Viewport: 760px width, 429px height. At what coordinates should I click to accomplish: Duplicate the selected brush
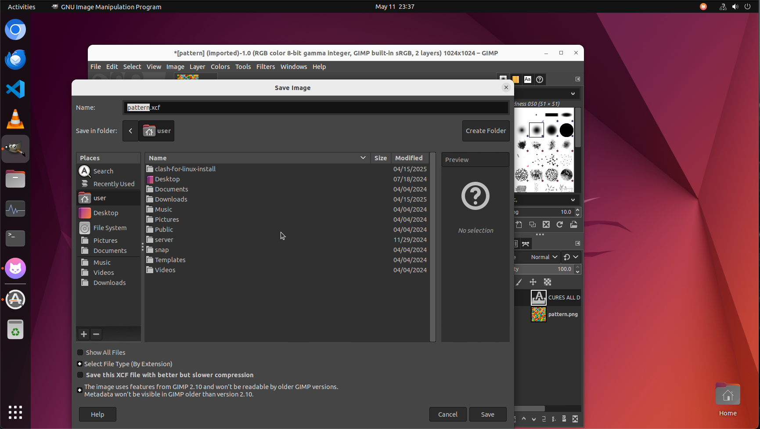533,224
